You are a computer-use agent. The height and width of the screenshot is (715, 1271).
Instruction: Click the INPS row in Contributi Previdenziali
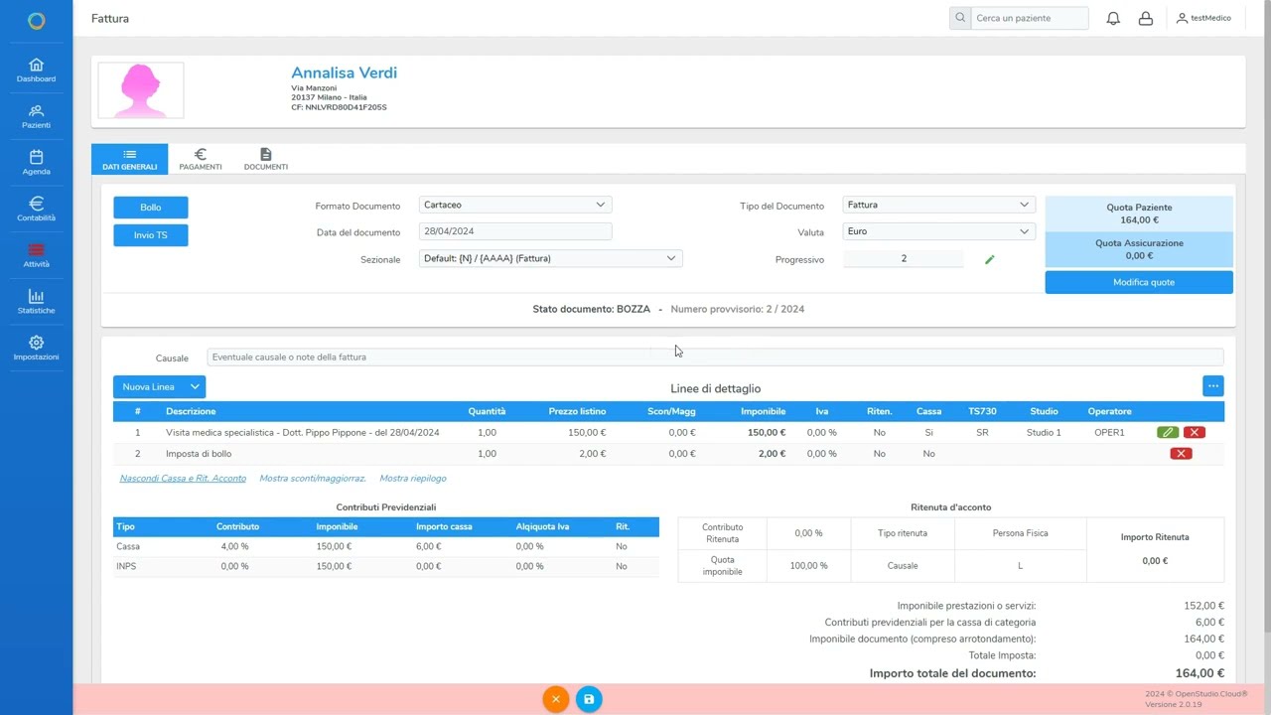point(385,566)
